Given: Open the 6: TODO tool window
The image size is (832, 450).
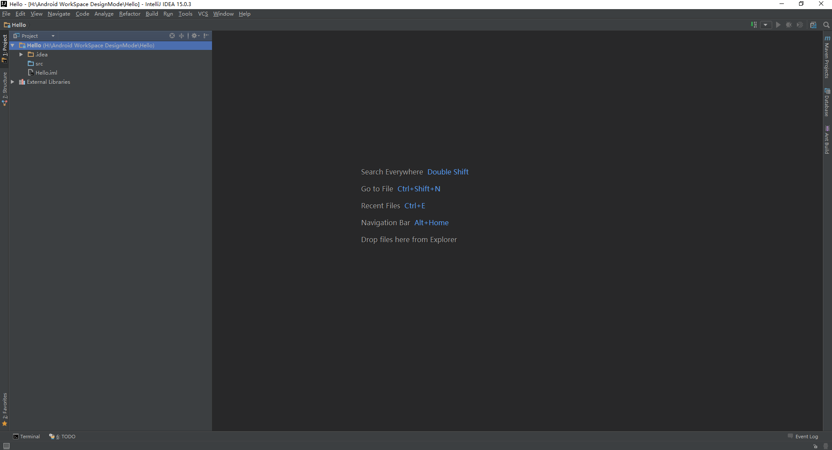Looking at the screenshot, I should tap(62, 437).
